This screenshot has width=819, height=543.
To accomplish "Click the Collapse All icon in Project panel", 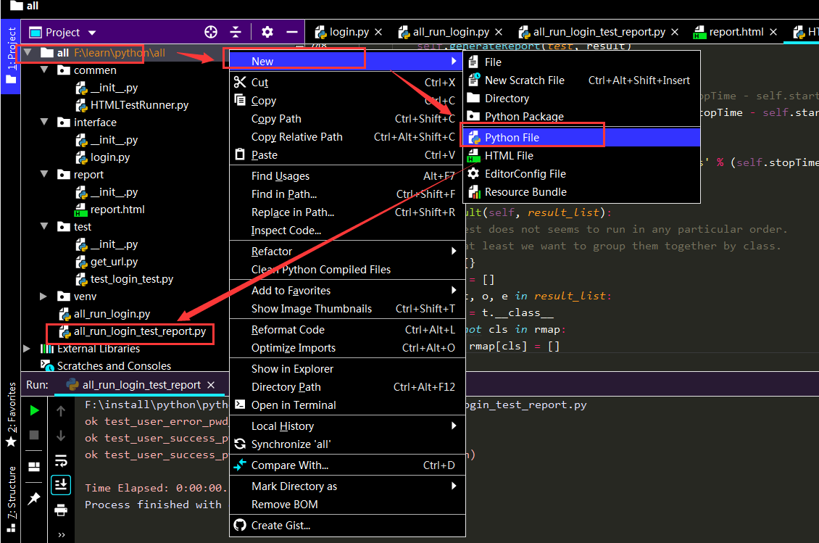I will 236,32.
